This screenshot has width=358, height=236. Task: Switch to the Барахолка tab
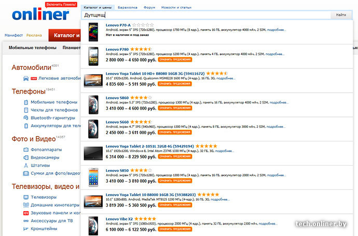click(128, 8)
